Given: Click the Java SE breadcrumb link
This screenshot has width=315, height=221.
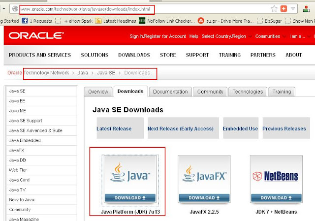Looking at the screenshot, I should coord(106,73).
